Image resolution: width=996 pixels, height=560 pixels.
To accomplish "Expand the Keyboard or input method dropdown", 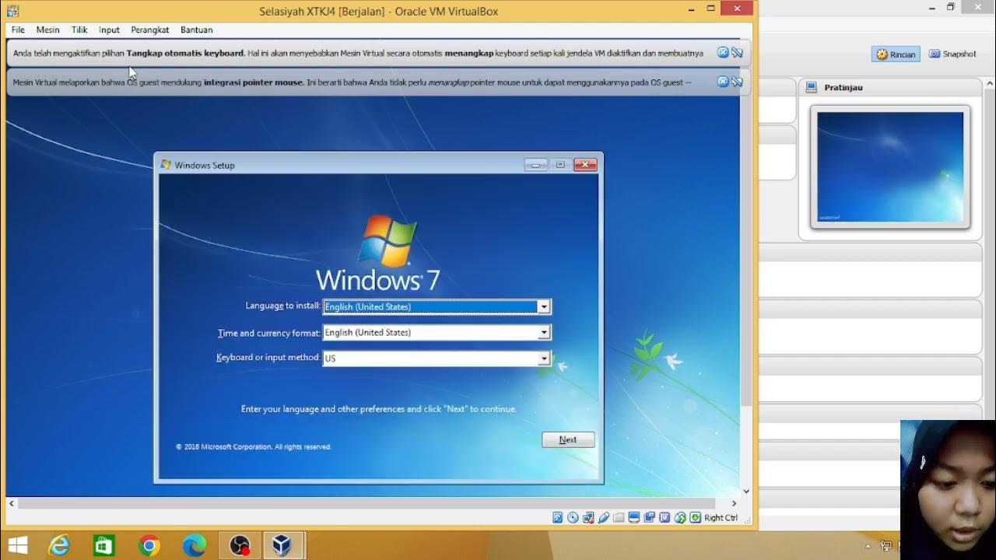I will [x=544, y=359].
